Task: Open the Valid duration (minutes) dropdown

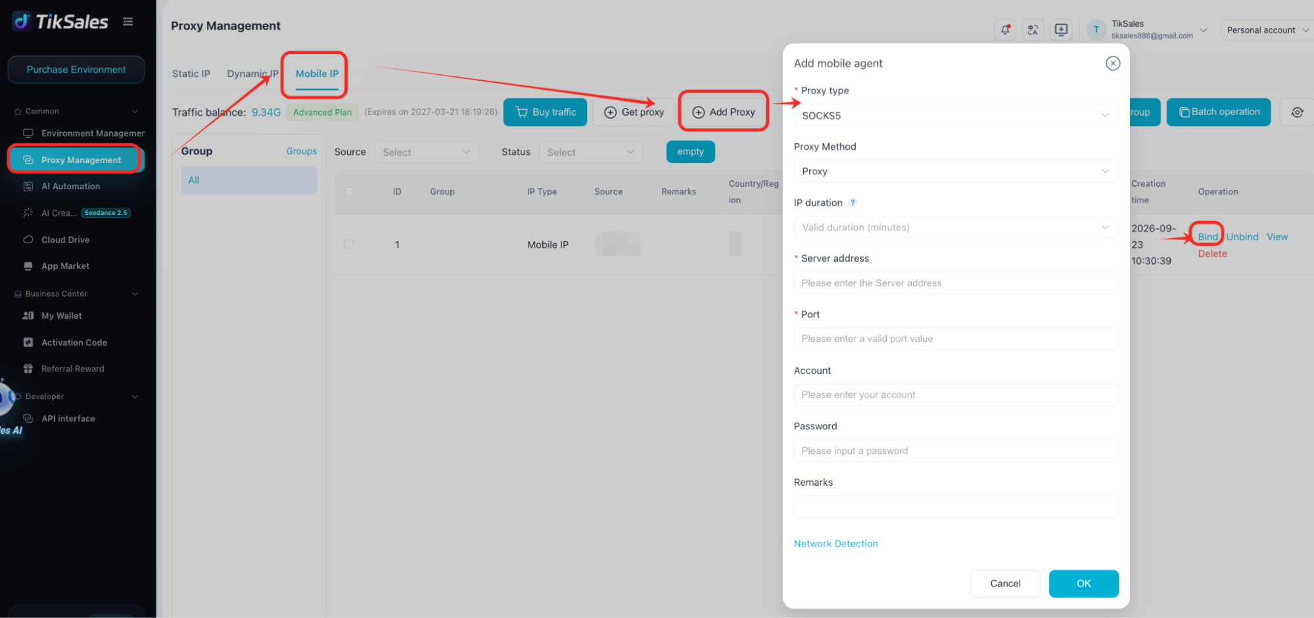Action: pyautogui.click(x=956, y=227)
